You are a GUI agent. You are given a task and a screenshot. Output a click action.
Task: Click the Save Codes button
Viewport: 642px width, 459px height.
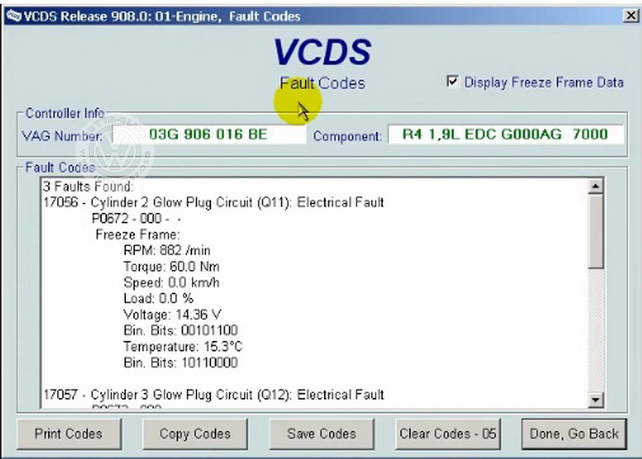pyautogui.click(x=322, y=433)
